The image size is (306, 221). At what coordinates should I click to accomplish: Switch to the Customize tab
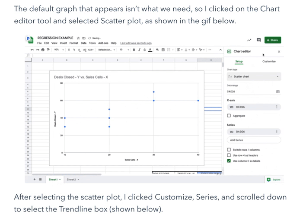coord(269,61)
